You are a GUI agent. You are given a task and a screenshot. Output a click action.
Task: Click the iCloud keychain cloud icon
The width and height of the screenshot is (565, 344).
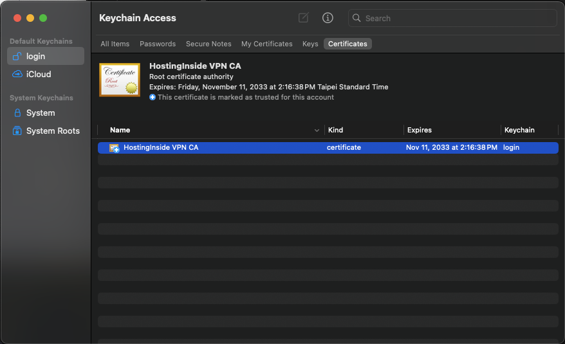click(x=17, y=74)
